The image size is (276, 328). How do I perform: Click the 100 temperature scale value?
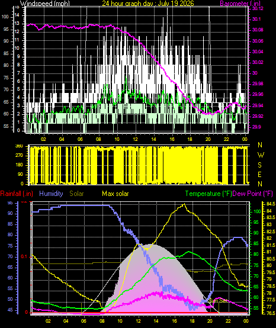pos(258,211)
